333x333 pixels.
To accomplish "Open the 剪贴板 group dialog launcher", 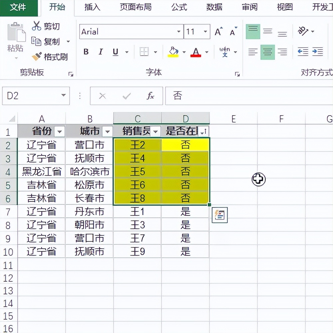I will (x=70, y=74).
